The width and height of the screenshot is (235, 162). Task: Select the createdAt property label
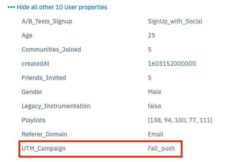(x=36, y=64)
